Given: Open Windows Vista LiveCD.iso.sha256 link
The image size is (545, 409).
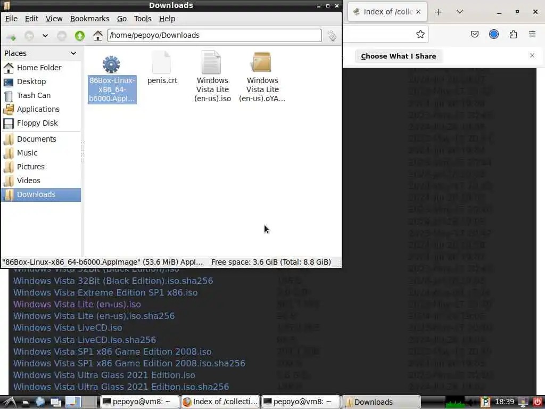Looking at the screenshot, I should click(85, 340).
